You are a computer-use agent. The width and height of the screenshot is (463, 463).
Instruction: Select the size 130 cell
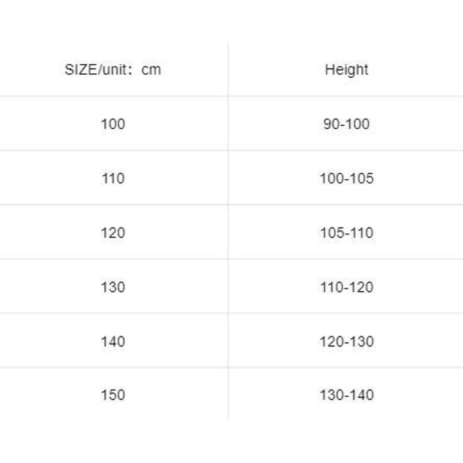[113, 287]
